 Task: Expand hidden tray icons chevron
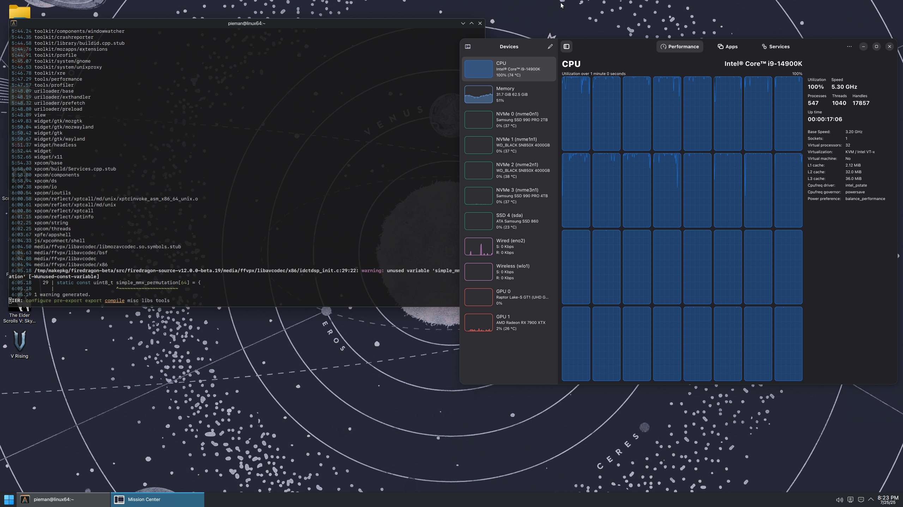pos(871,499)
